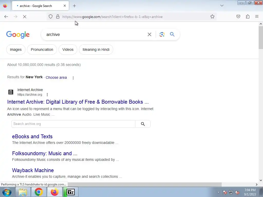Open the clock showing 7:04 PM
Viewport: 263px width, 197px height.
(x=250, y=192)
